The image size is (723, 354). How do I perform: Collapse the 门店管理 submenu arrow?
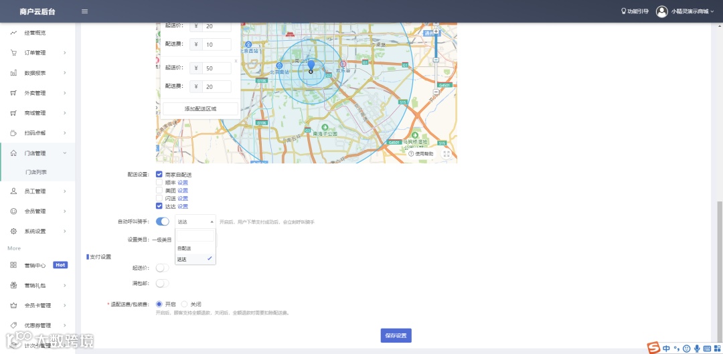pyautogui.click(x=64, y=153)
